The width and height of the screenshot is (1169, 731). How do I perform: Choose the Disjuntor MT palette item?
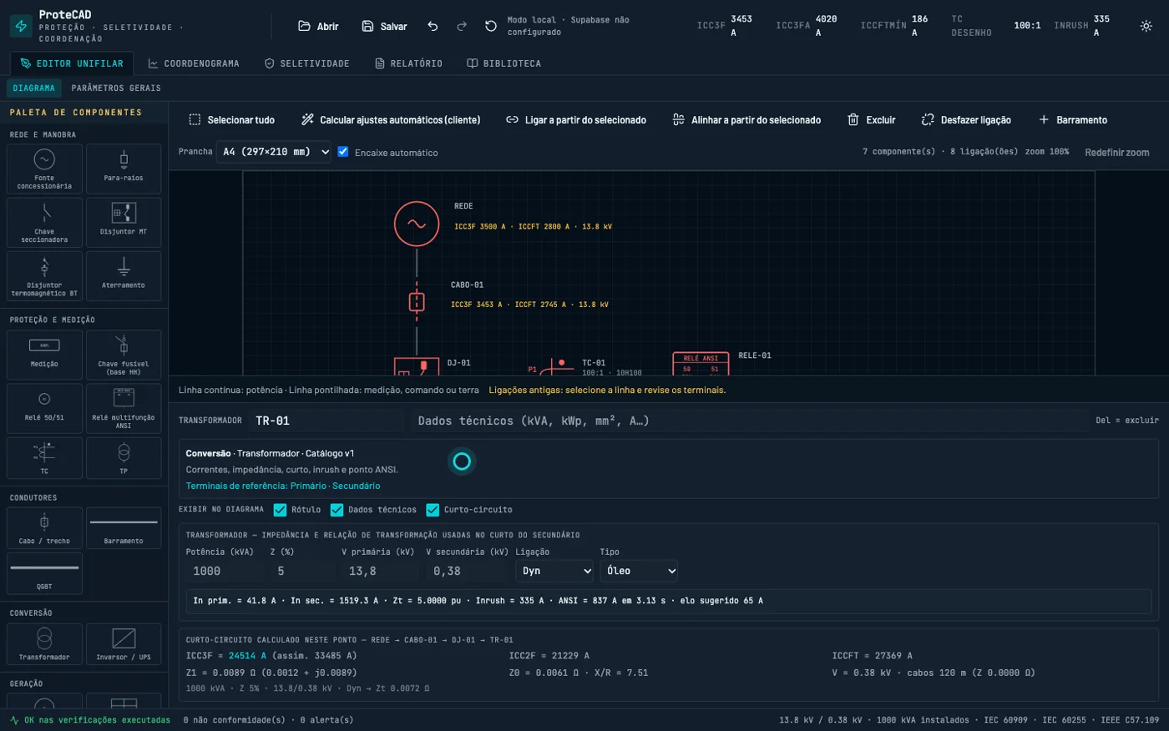pyautogui.click(x=124, y=223)
